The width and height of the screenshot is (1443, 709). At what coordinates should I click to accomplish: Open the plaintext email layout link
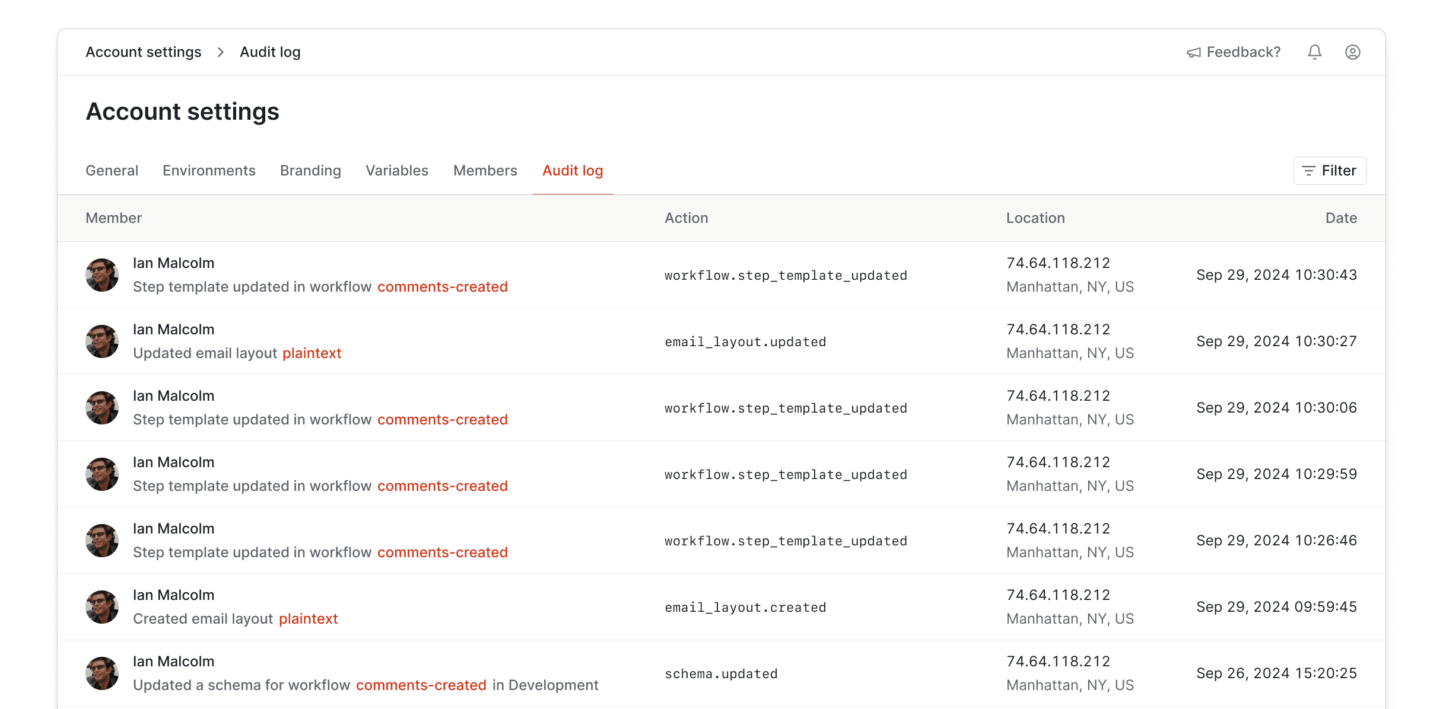[x=312, y=353]
